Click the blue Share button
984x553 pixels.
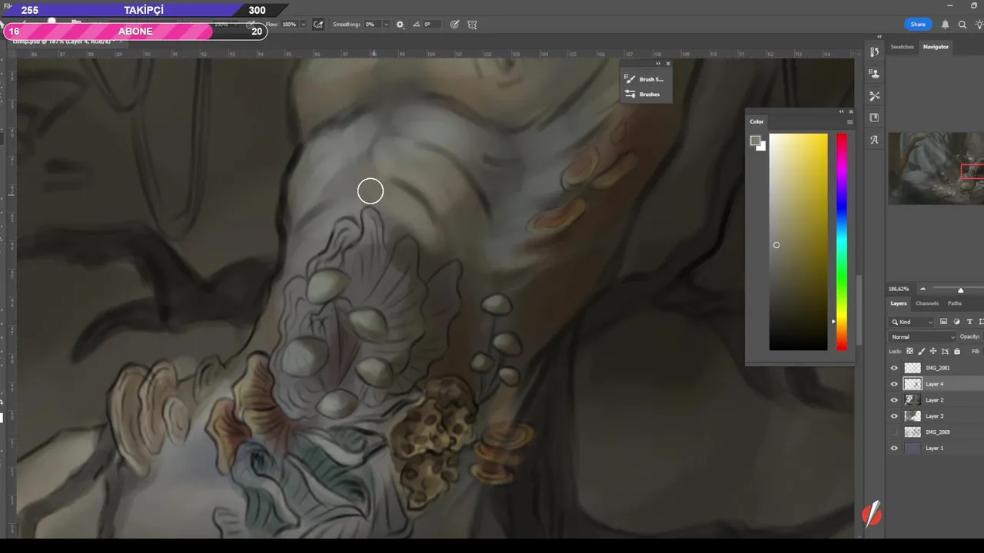[918, 25]
